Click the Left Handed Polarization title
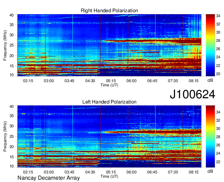224x182 pixels. coord(109,102)
